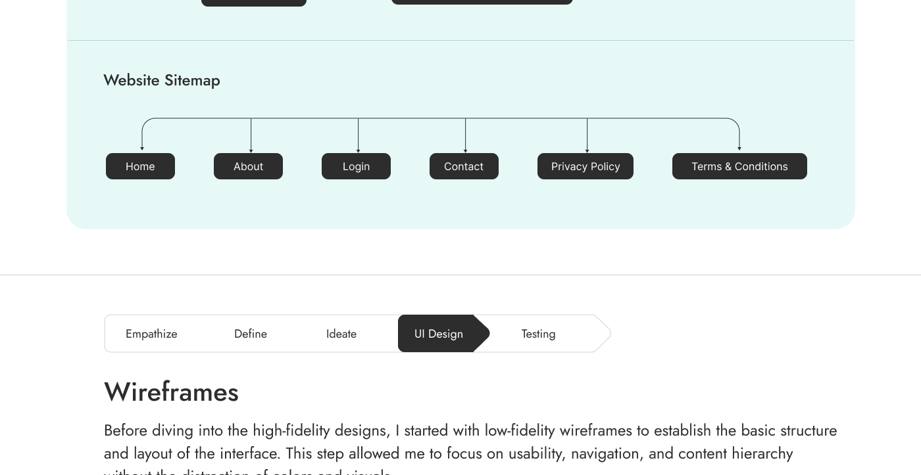Select the Terms & Conditions node
The height and width of the screenshot is (475, 921).
point(739,166)
